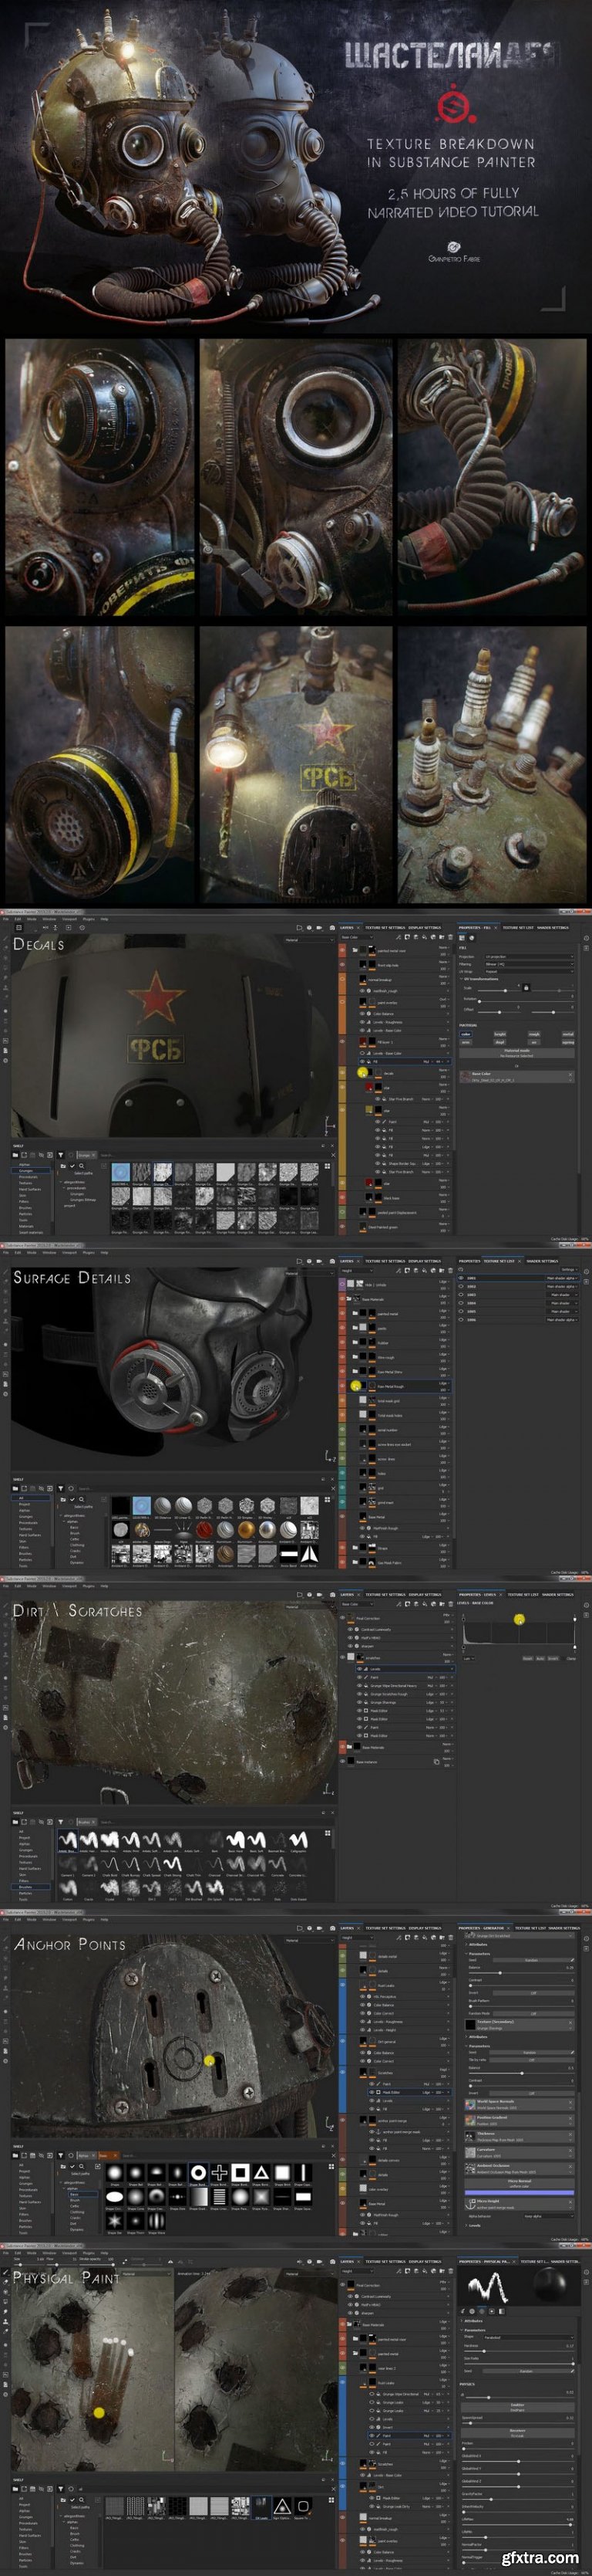Screen dimensions: 592x2576
Task: Select plus-shaped alpha in Anchor Points shelf
Action: (219, 2173)
